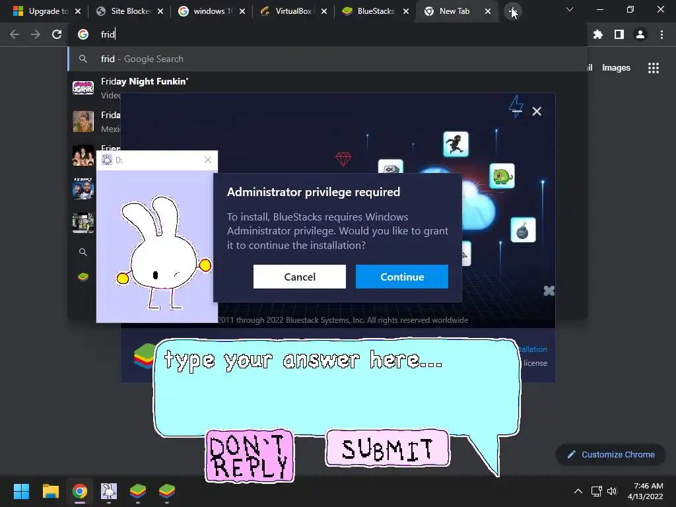Open a new tab with plus button
This screenshot has height=507, width=676.
(x=512, y=11)
